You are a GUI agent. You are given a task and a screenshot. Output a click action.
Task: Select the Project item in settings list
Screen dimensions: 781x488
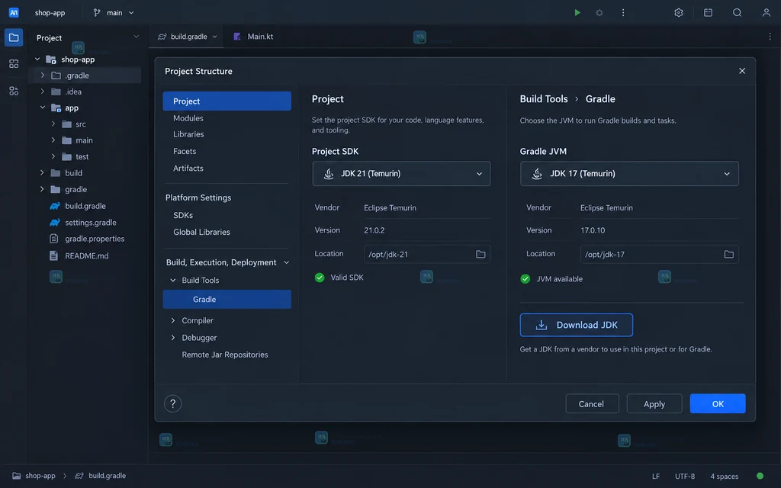[x=227, y=101]
